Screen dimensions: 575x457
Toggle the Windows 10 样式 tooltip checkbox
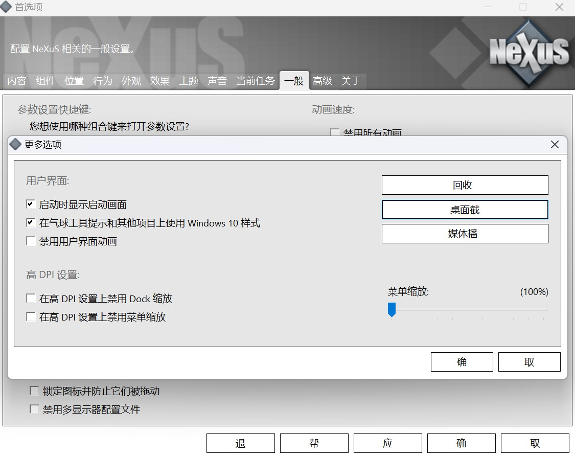[x=31, y=223]
